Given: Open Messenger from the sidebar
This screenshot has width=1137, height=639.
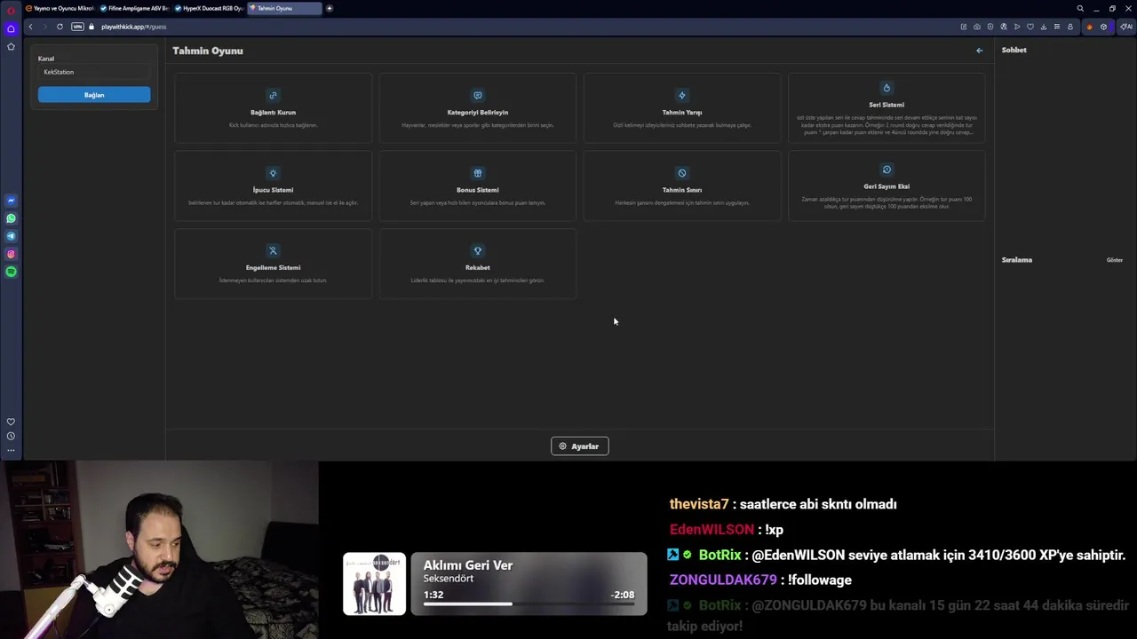Looking at the screenshot, I should 11,201.
